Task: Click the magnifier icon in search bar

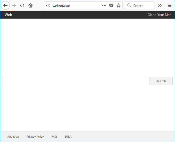Action: point(129,5)
